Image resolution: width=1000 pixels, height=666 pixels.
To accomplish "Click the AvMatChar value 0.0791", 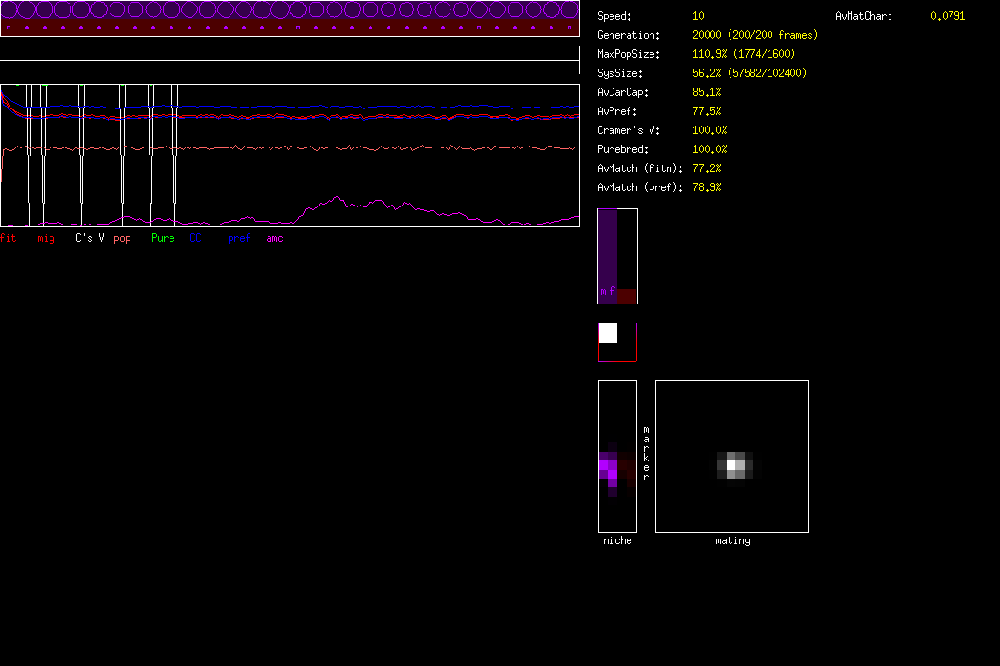I will [x=948, y=16].
